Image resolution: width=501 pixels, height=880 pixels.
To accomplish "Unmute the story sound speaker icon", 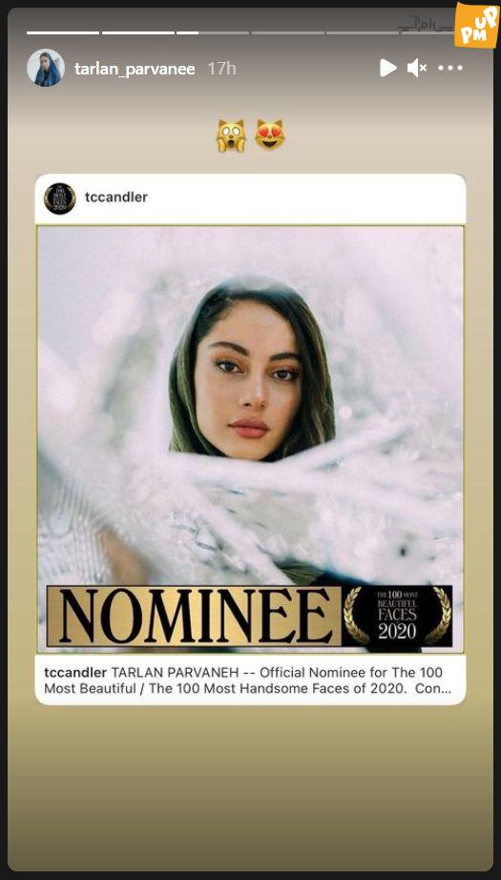I will pyautogui.click(x=416, y=69).
